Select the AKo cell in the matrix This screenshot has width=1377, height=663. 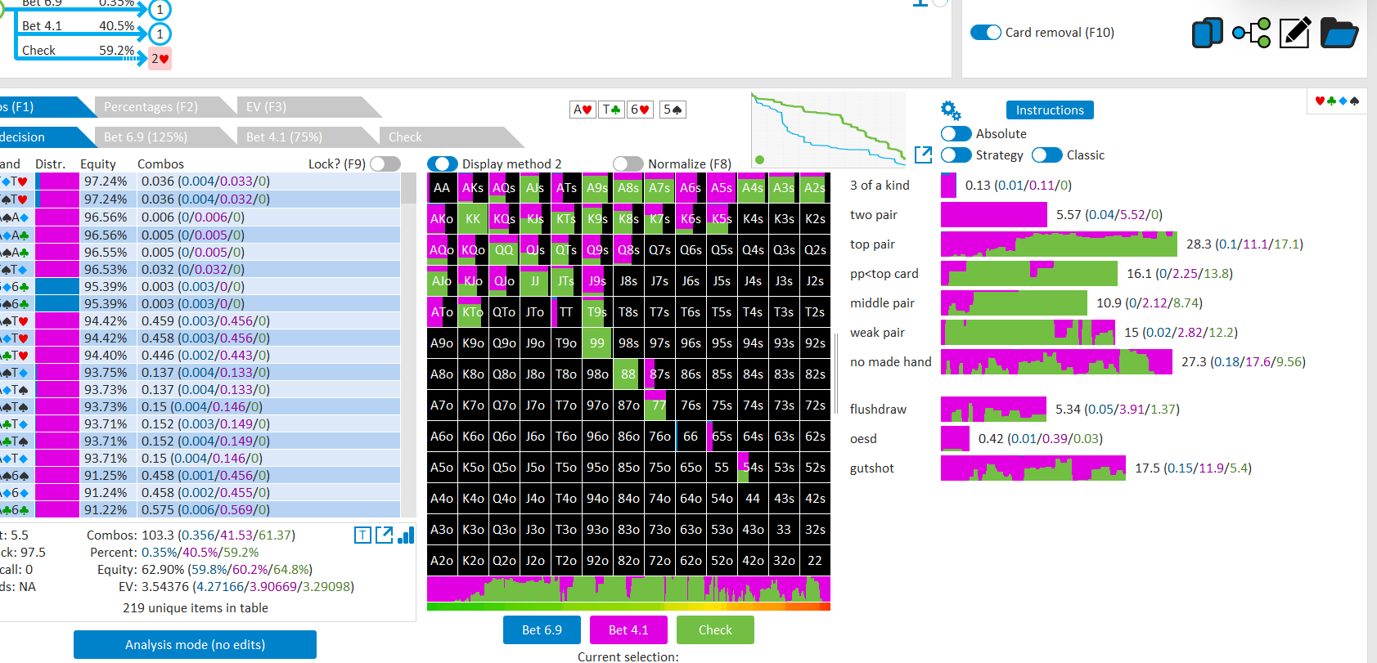[x=442, y=219]
